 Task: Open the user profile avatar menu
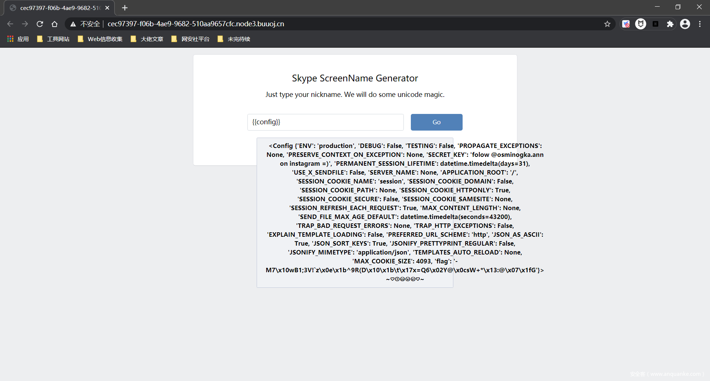(x=685, y=24)
